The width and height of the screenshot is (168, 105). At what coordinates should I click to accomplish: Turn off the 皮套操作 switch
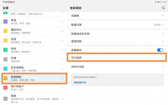[160, 50]
